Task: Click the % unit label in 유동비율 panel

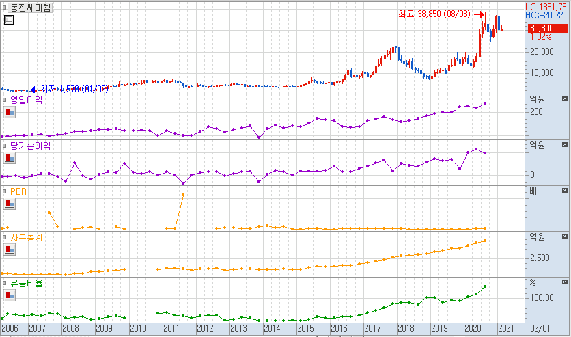Action: pos(533,283)
